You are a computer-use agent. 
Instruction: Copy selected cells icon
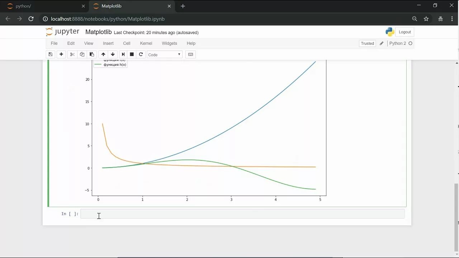click(x=82, y=54)
